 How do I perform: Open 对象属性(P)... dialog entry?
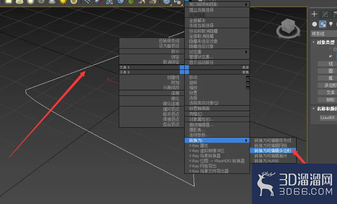[x=217, y=119]
